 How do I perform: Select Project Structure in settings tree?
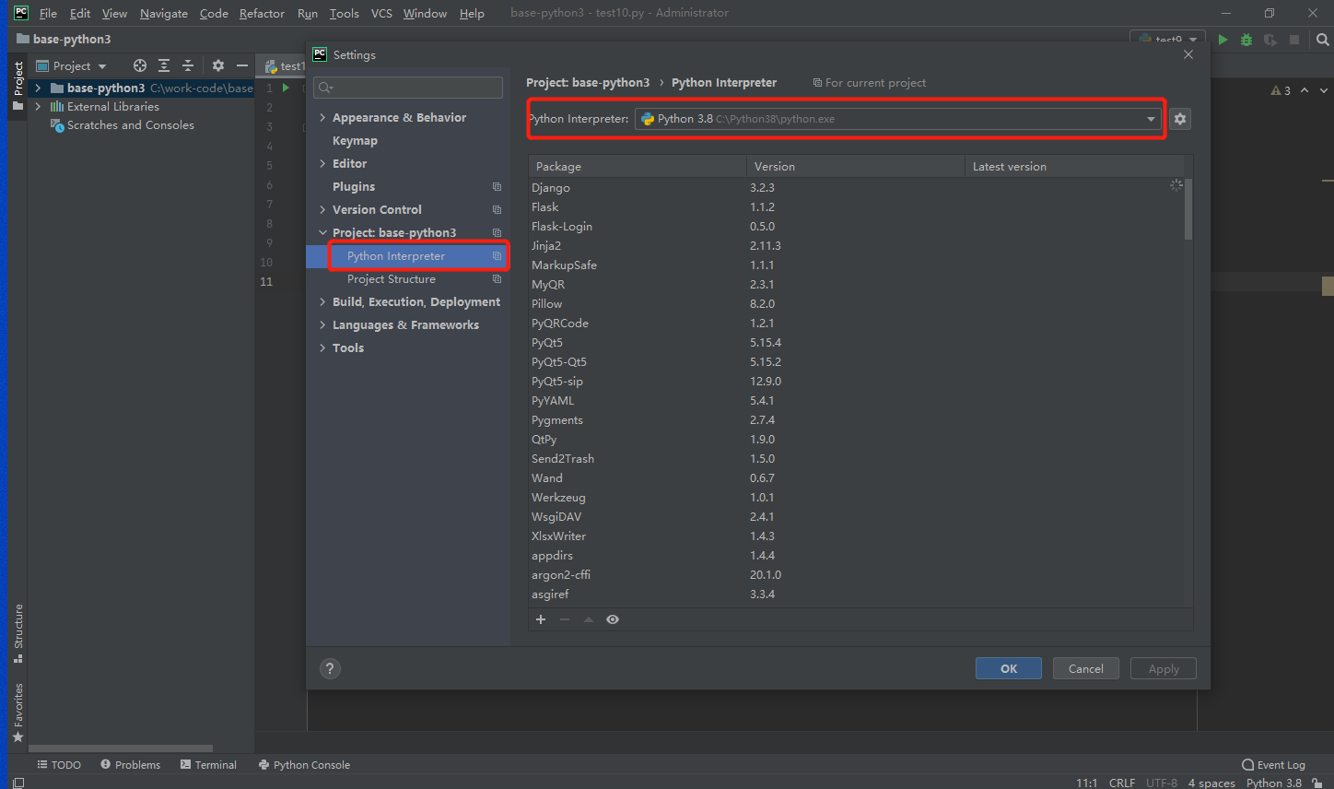392,279
